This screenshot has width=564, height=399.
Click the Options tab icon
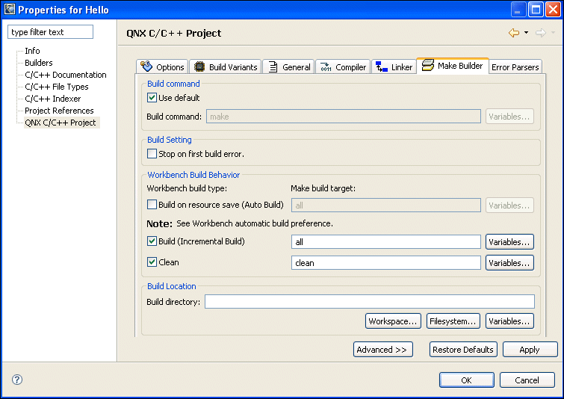147,66
